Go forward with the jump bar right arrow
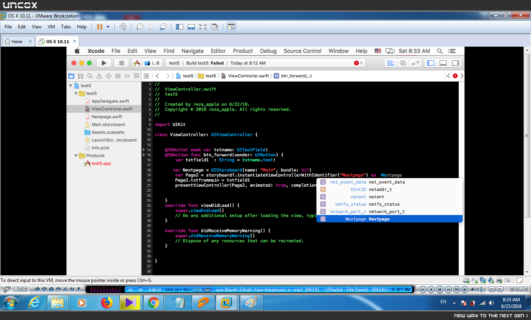The image size is (531, 320). point(168,76)
